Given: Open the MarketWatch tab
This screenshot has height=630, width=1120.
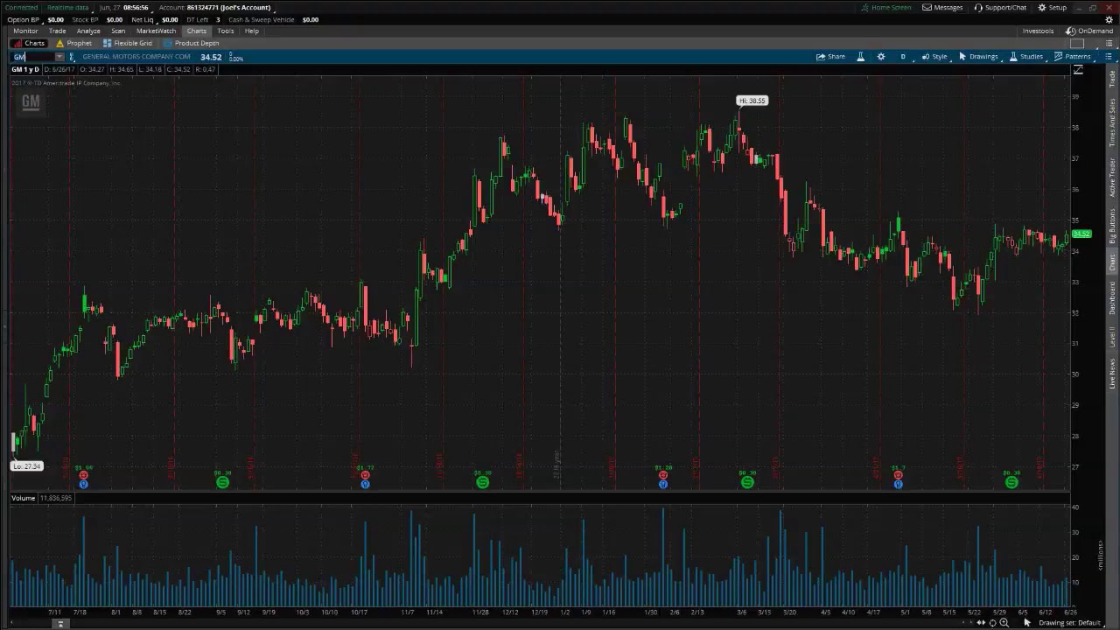Looking at the screenshot, I should tap(156, 31).
